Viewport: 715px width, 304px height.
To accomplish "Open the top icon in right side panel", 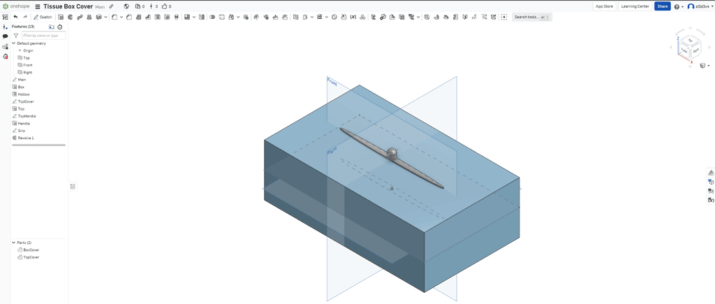I will (x=710, y=173).
